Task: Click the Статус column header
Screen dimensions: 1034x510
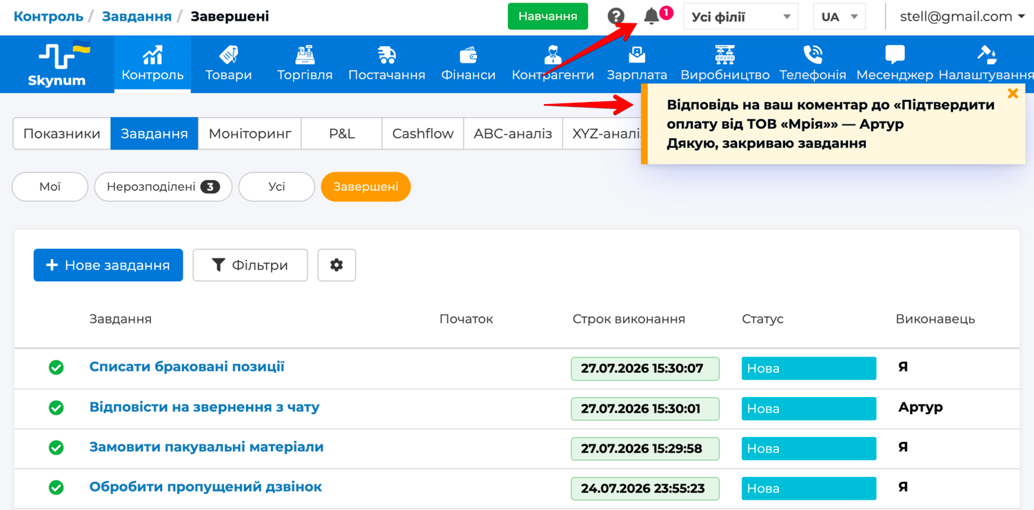Action: (x=762, y=319)
